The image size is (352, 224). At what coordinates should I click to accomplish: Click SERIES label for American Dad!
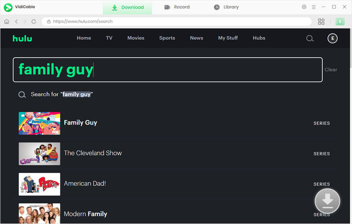click(x=321, y=184)
